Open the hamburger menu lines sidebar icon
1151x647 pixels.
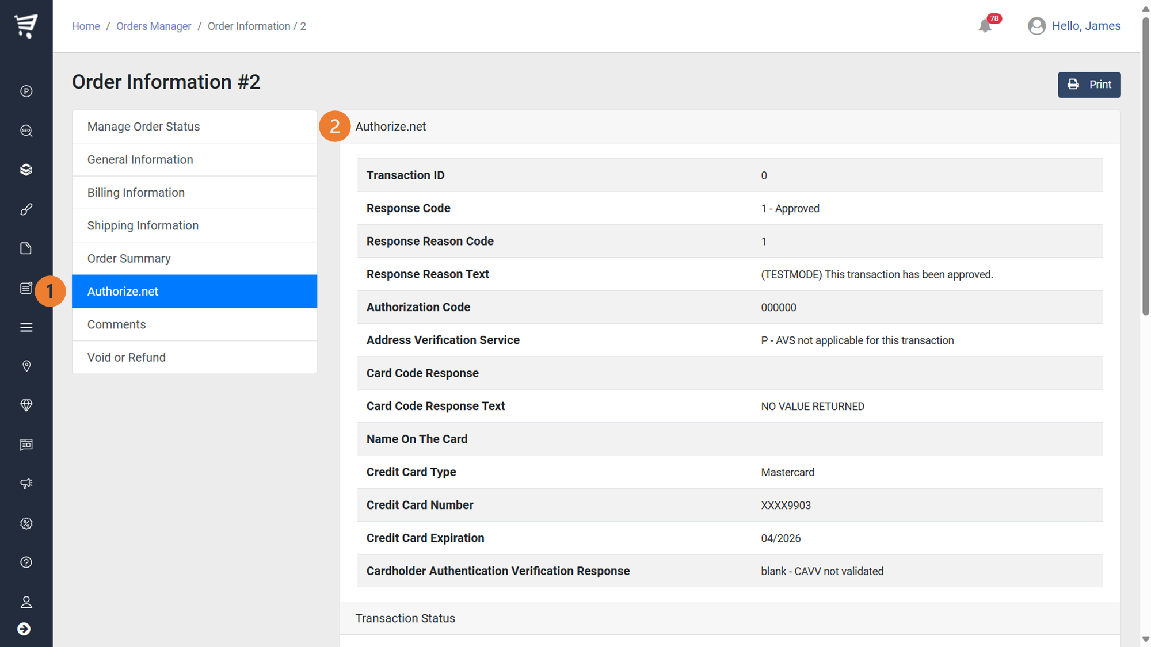click(26, 327)
